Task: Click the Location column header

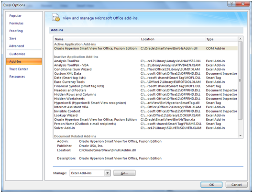Action: pyautogui.click(x=172, y=39)
